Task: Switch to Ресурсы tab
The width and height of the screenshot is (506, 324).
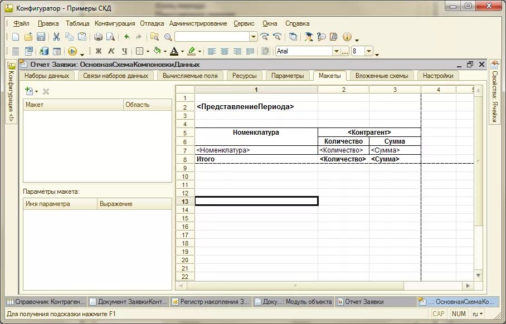Action: (244, 76)
